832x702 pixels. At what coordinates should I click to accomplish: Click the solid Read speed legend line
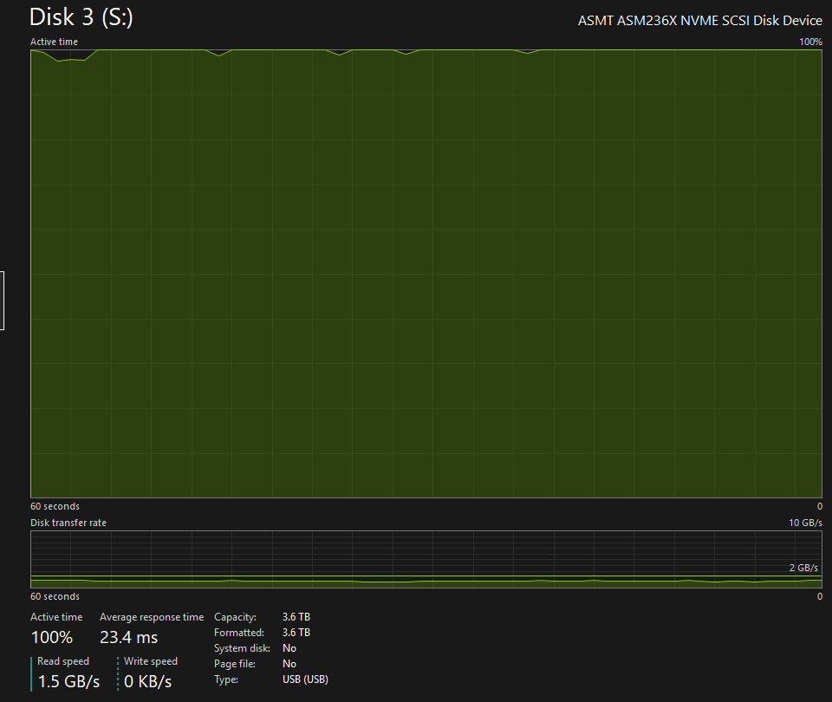point(32,673)
